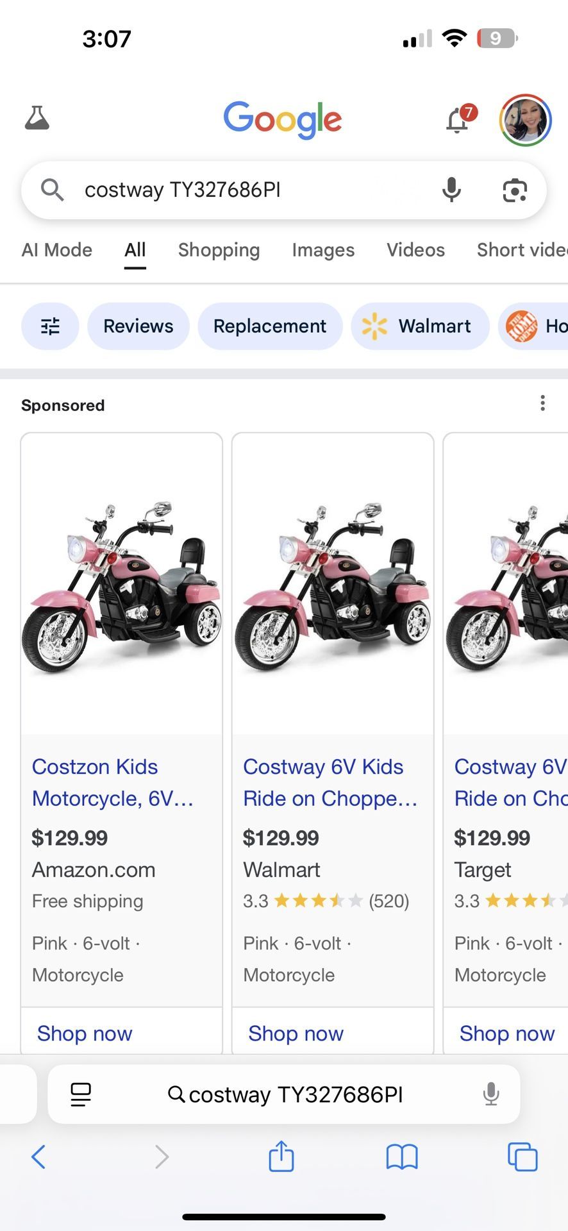568x1231 pixels.
Task: Switch to the Images tab
Action: point(323,250)
